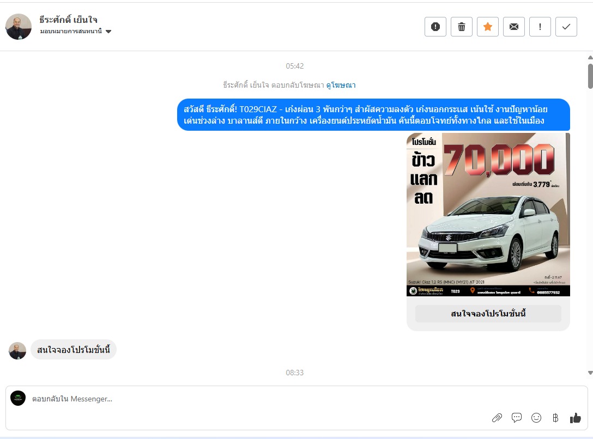This screenshot has width=593, height=439.
Task: Click customer avatar beside the reply bubble
Action: coord(17,351)
